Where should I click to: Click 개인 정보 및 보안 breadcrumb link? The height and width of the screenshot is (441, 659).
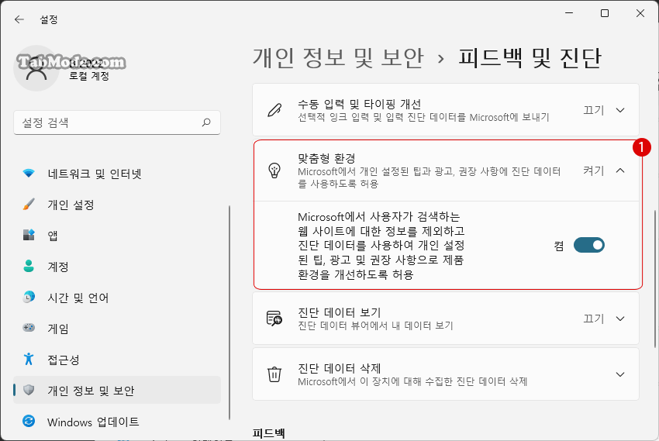[338, 57]
